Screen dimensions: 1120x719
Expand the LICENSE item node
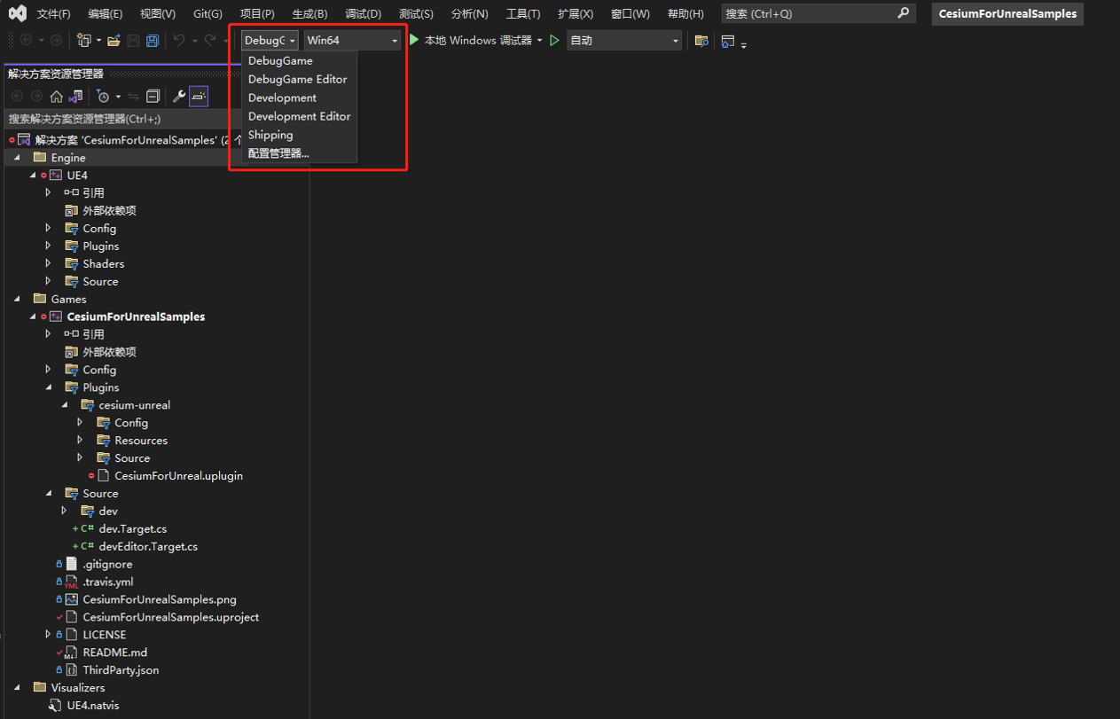pyautogui.click(x=49, y=635)
